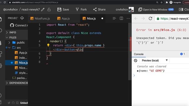Click the editor vertical scrollbar

click(130, 52)
